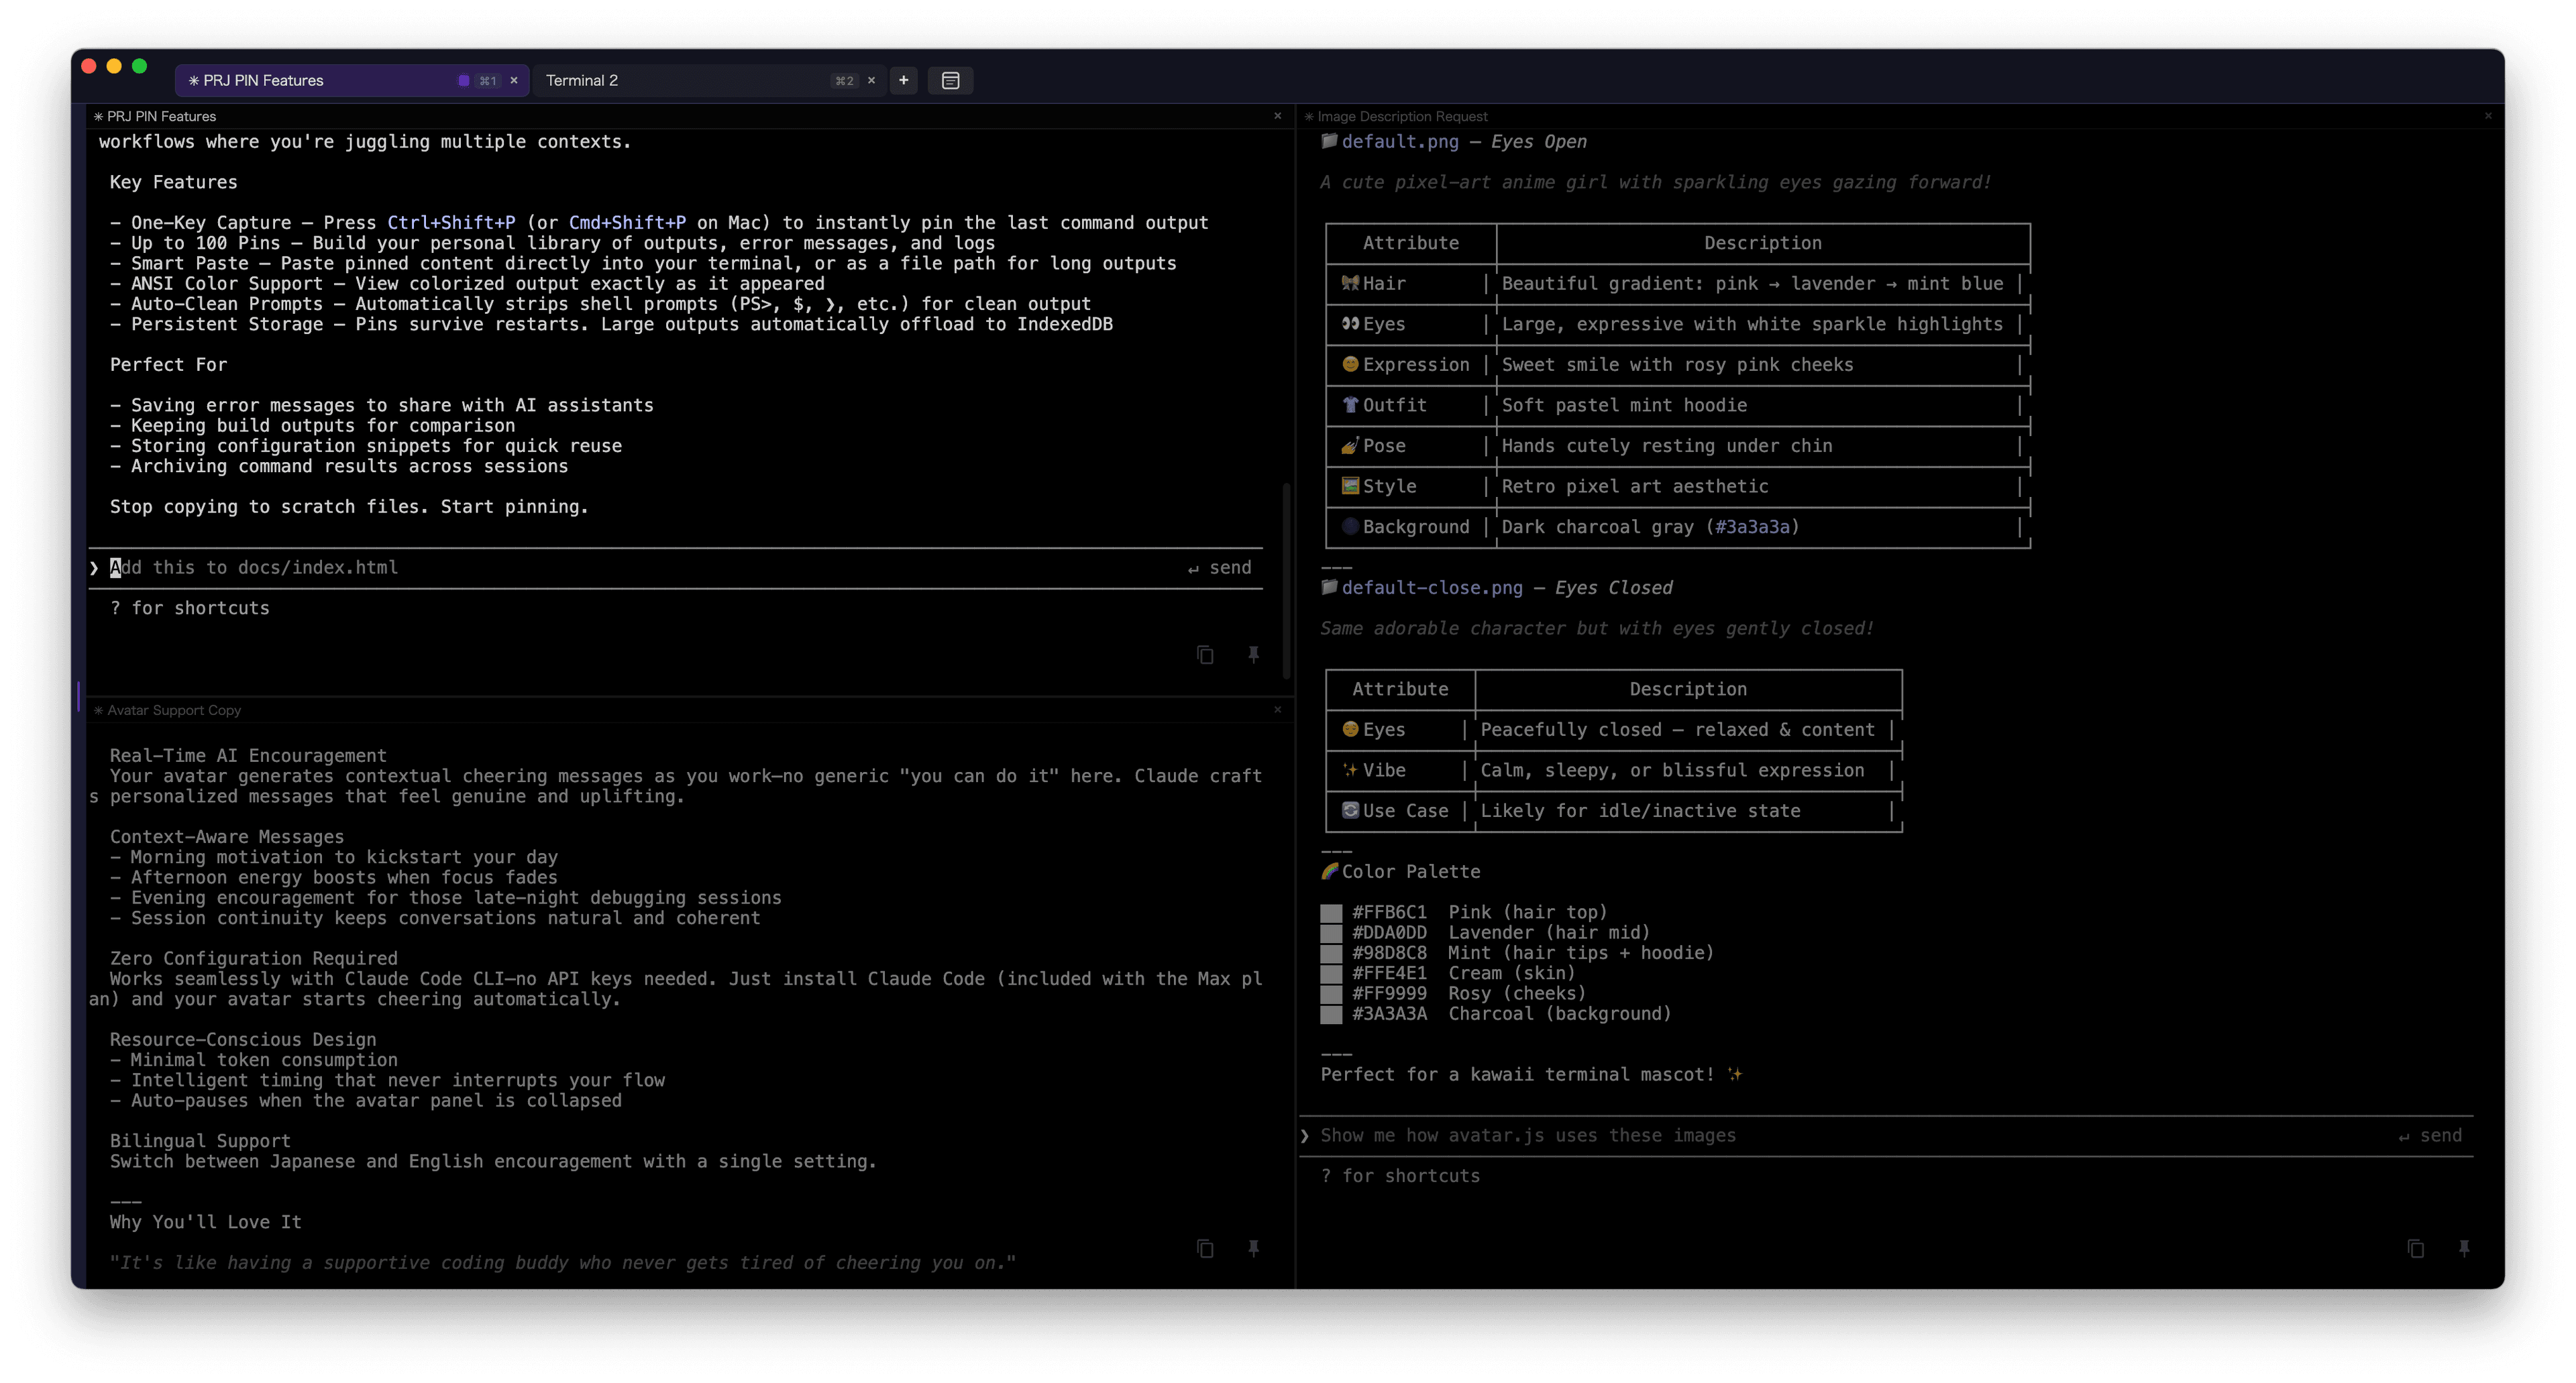Image resolution: width=2576 pixels, height=1383 pixels.
Task: Click the PRJ PIN Features pane scrollbar
Action: tap(1286, 580)
